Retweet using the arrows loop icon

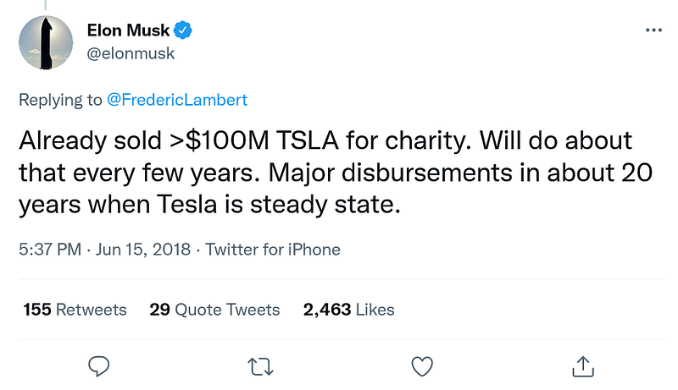[260, 366]
